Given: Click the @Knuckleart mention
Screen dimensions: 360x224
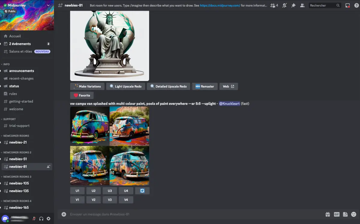Looking at the screenshot, I should pyautogui.click(x=229, y=103).
